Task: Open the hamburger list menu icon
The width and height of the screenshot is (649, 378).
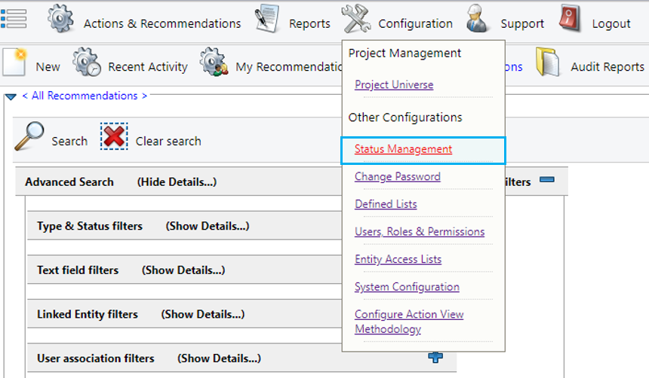Action: click(x=14, y=19)
